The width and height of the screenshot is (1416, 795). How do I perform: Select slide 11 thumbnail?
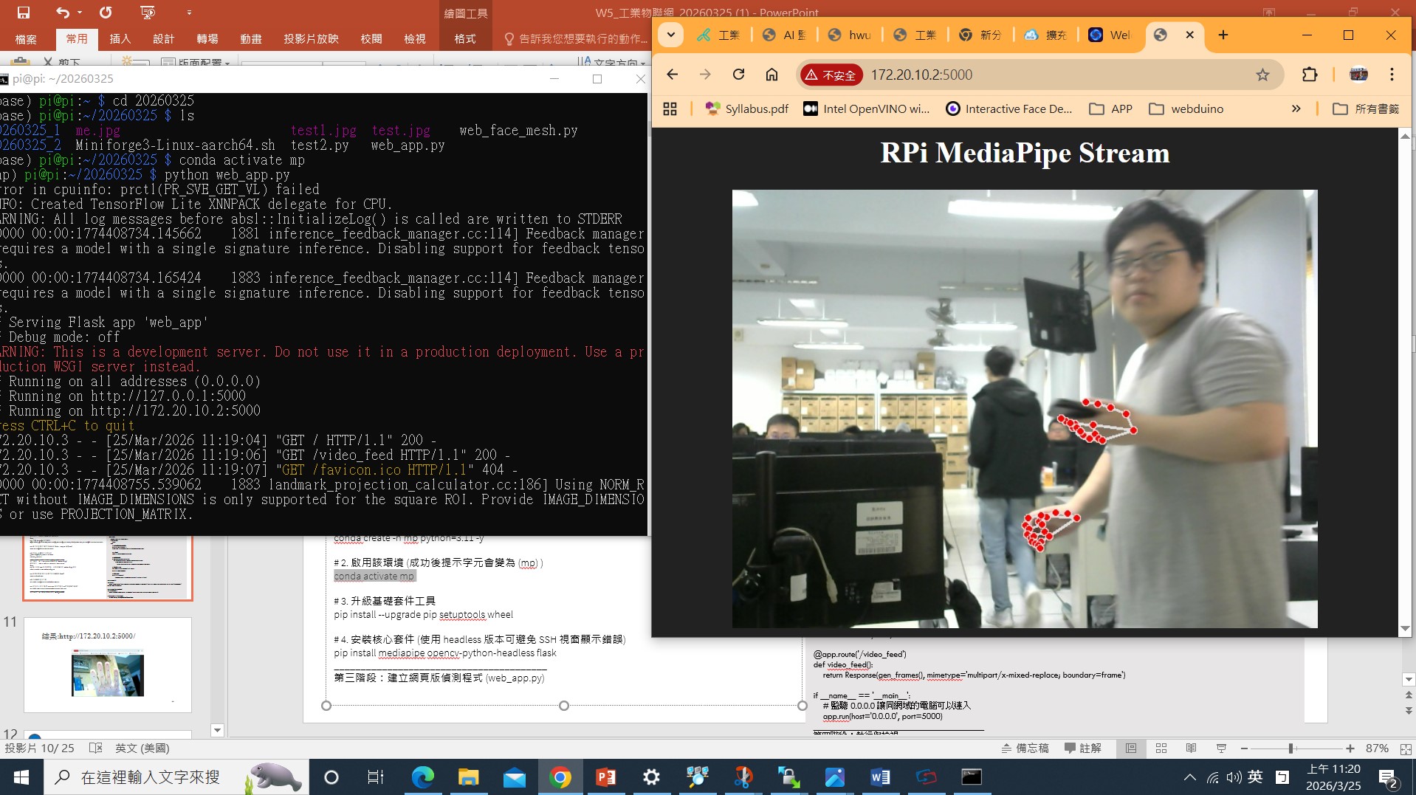[108, 664]
